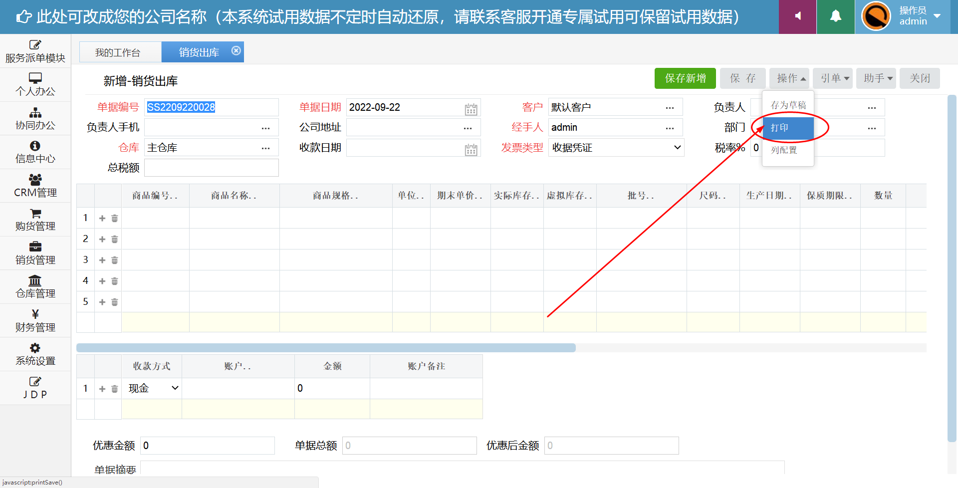Click the 保存新增 button

tap(685, 78)
